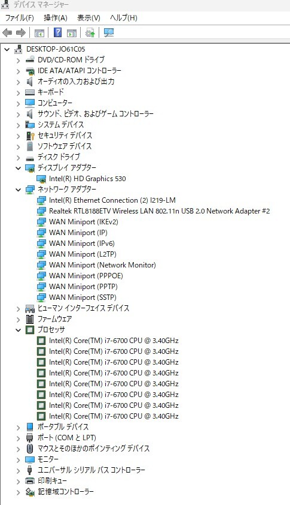The width and height of the screenshot is (290, 505).
Task: Click the Update driver toolbar icon
Action: [x=90, y=32]
